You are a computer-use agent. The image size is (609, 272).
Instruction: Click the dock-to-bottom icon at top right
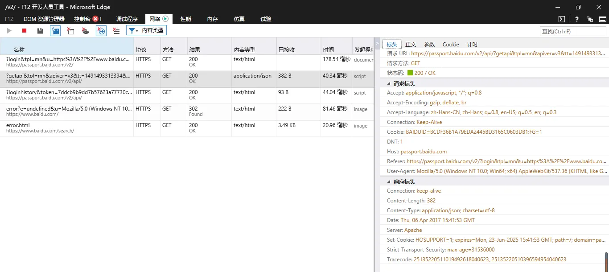603,19
